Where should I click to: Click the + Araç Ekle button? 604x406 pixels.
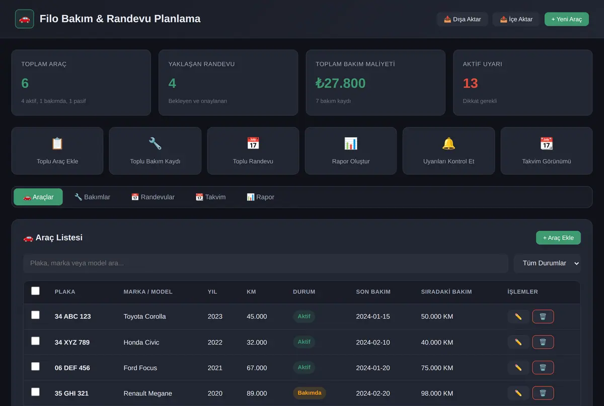(558, 238)
